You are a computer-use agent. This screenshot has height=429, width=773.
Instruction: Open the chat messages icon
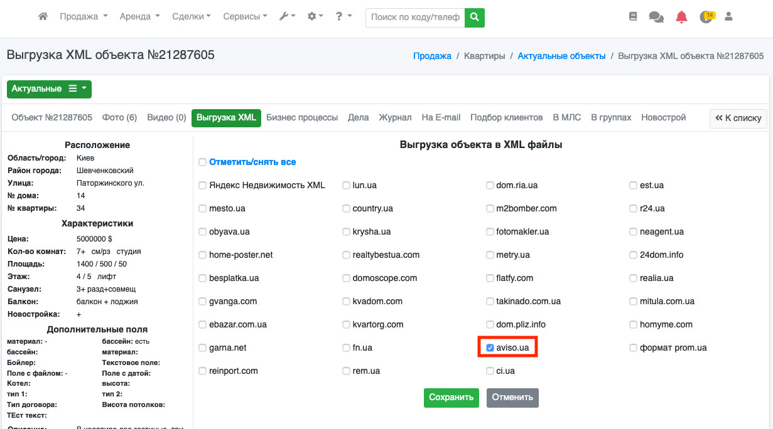[656, 18]
